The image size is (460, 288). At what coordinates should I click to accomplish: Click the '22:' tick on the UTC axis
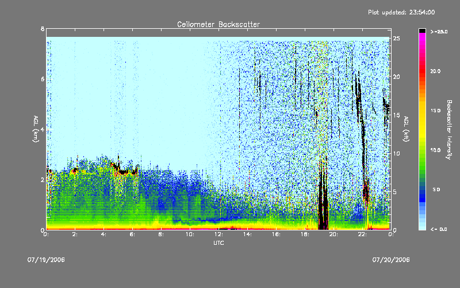362,234
